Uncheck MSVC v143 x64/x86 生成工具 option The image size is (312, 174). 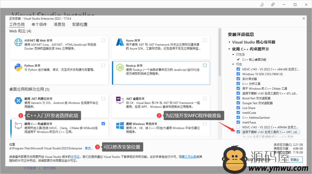coord(238,69)
